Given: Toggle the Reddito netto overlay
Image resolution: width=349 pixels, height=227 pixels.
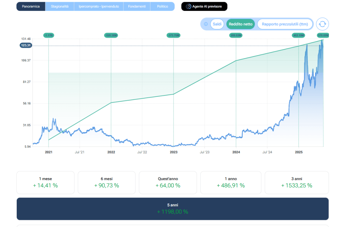Looking at the screenshot, I should pyautogui.click(x=241, y=24).
